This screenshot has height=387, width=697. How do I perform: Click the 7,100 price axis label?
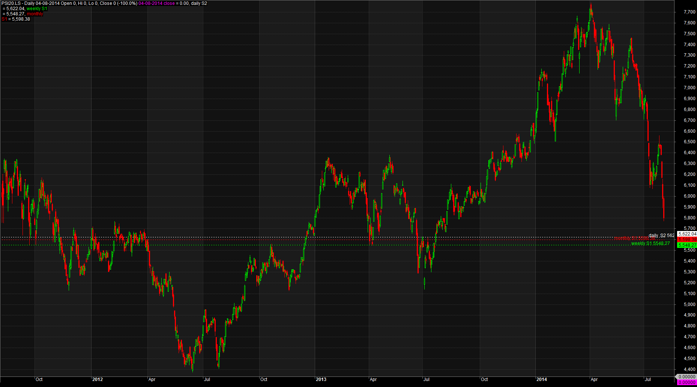pyautogui.click(x=689, y=77)
